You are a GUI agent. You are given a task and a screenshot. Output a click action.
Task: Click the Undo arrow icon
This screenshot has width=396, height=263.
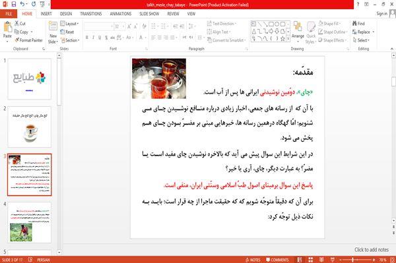point(22,4)
